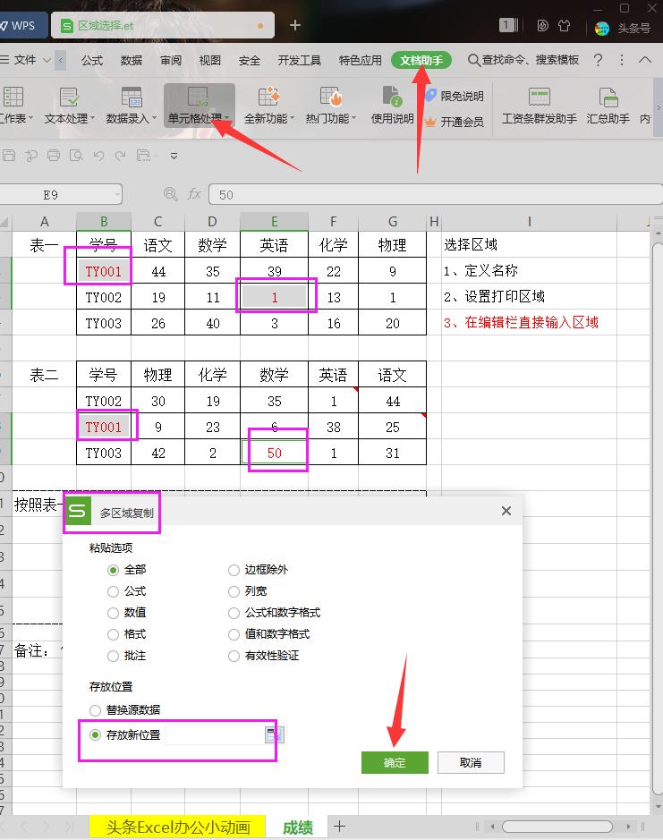
Task: Open the 单元格处理 cell processing tool
Action: point(199,106)
